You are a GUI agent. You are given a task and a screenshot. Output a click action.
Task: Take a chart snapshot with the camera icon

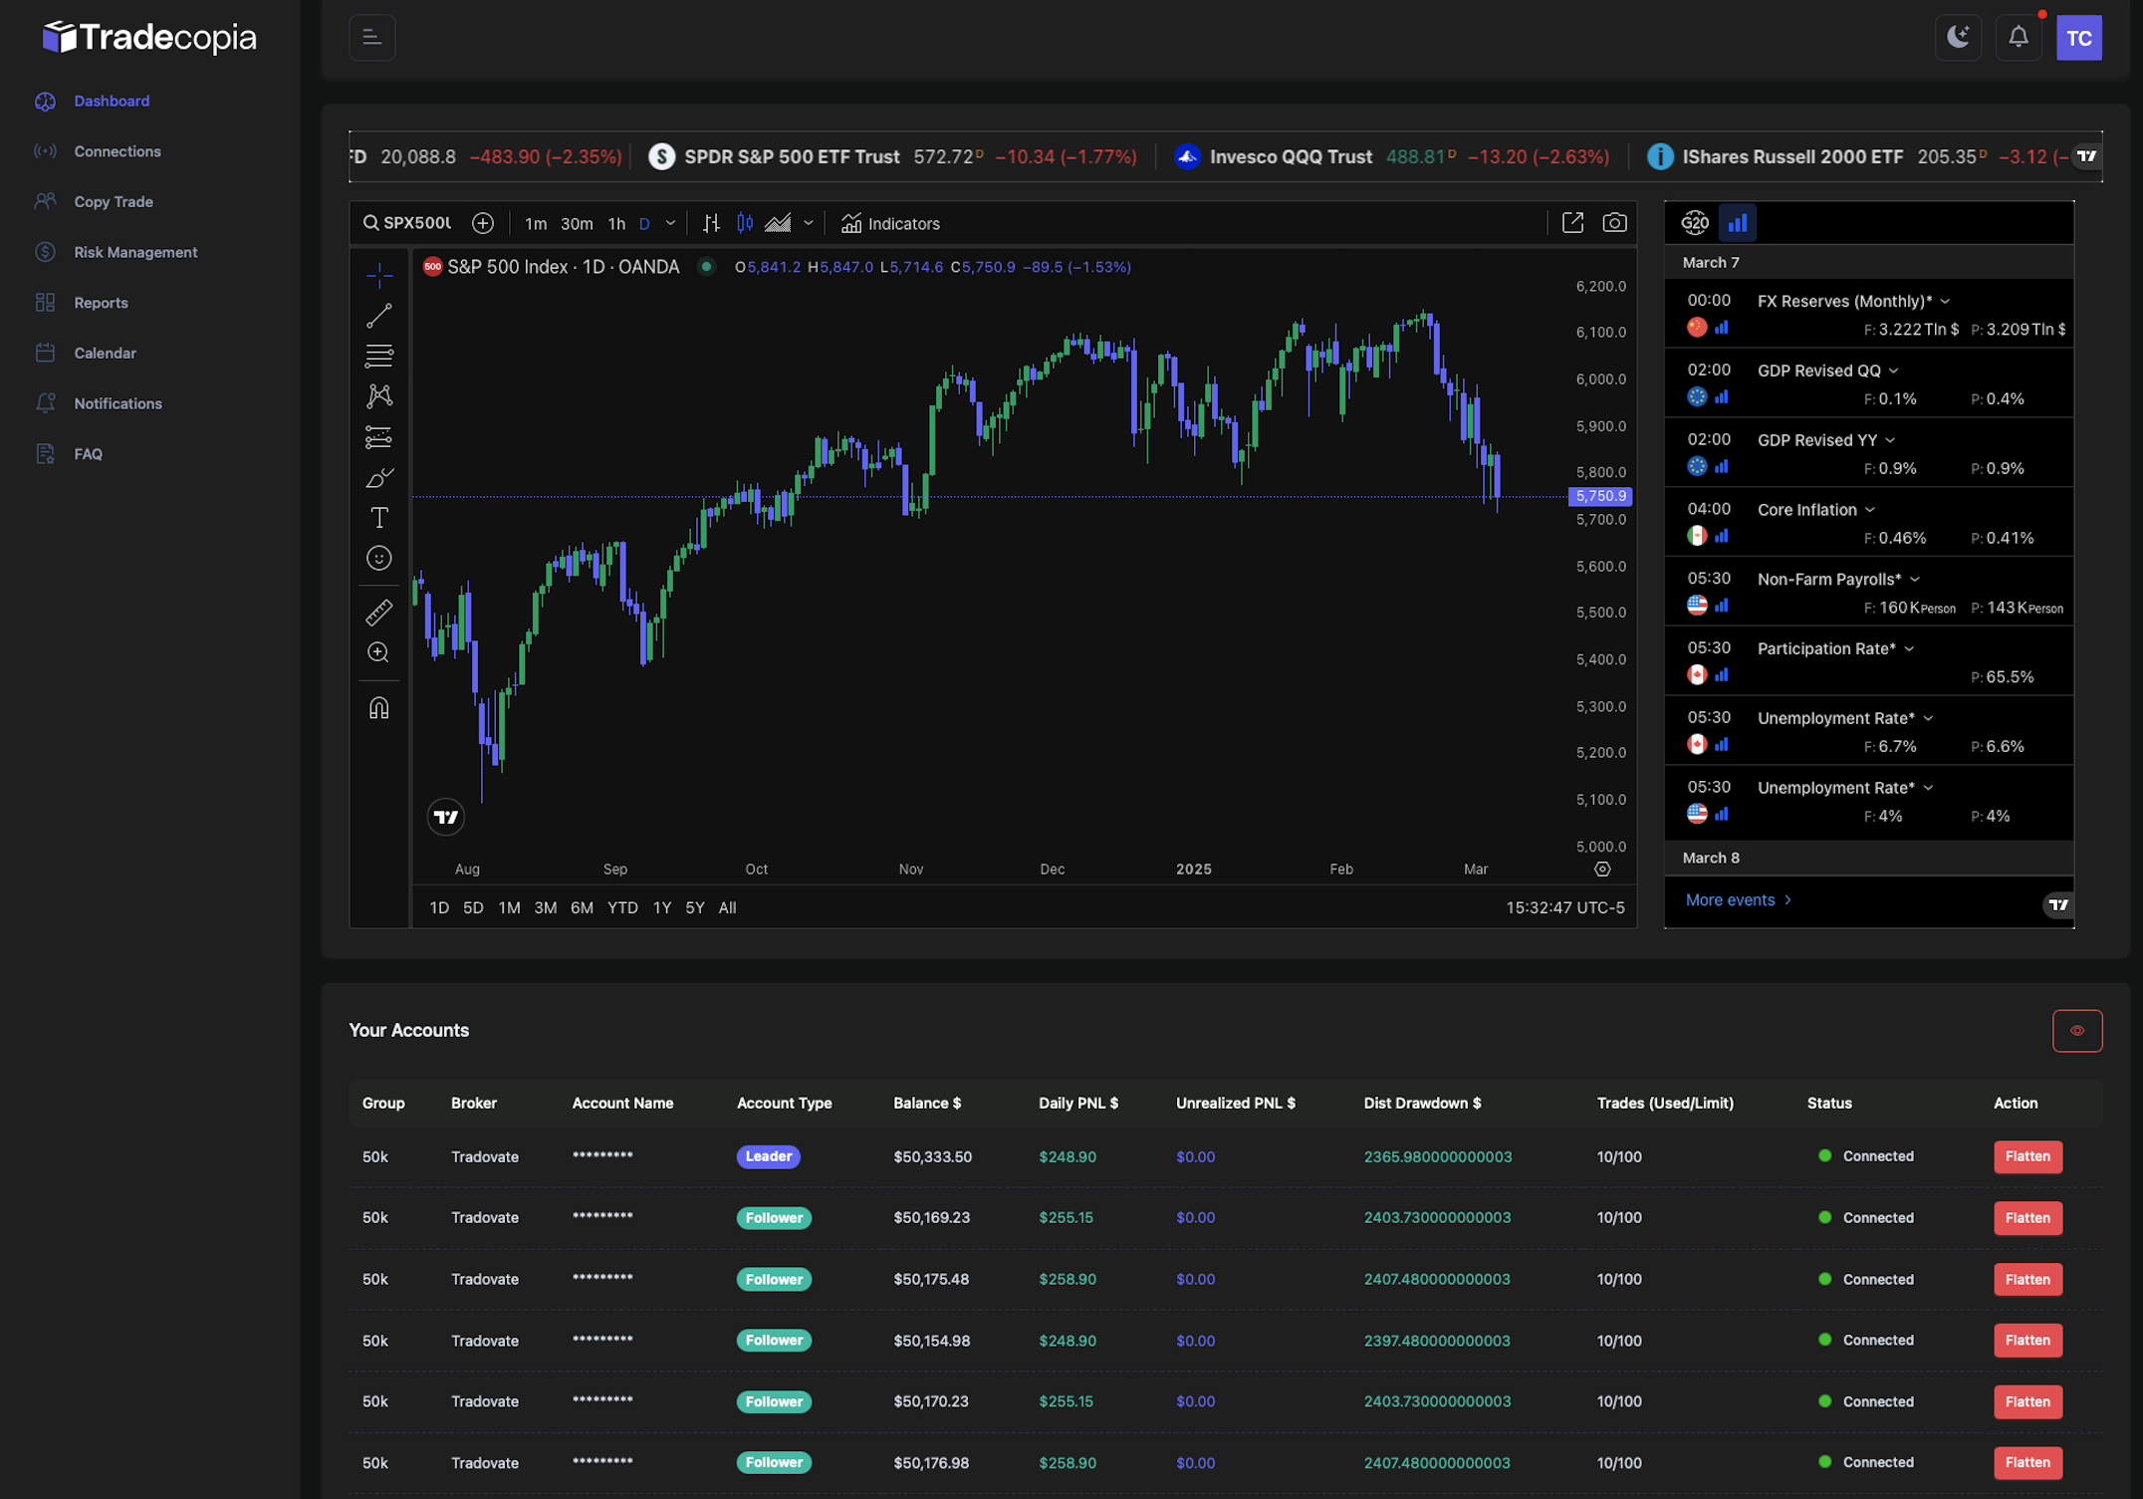point(1614,222)
